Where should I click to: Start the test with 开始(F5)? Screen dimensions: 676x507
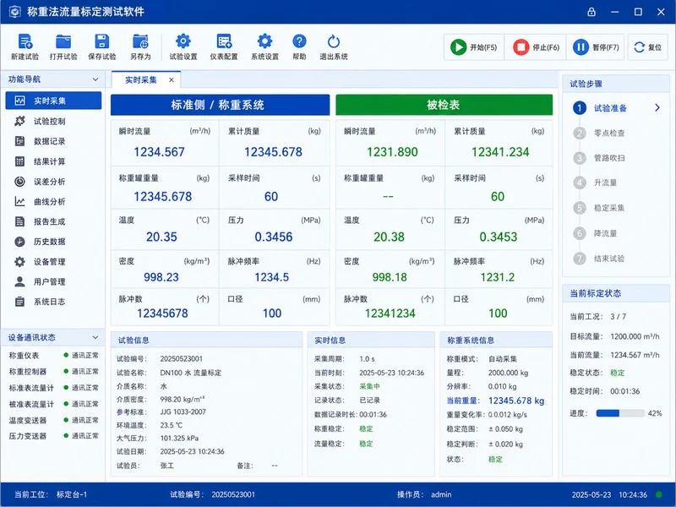[x=473, y=47]
